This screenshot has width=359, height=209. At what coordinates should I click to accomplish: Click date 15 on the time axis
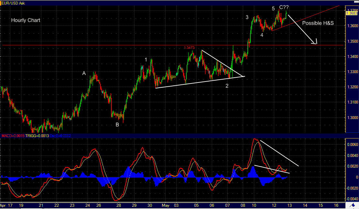click(321, 205)
